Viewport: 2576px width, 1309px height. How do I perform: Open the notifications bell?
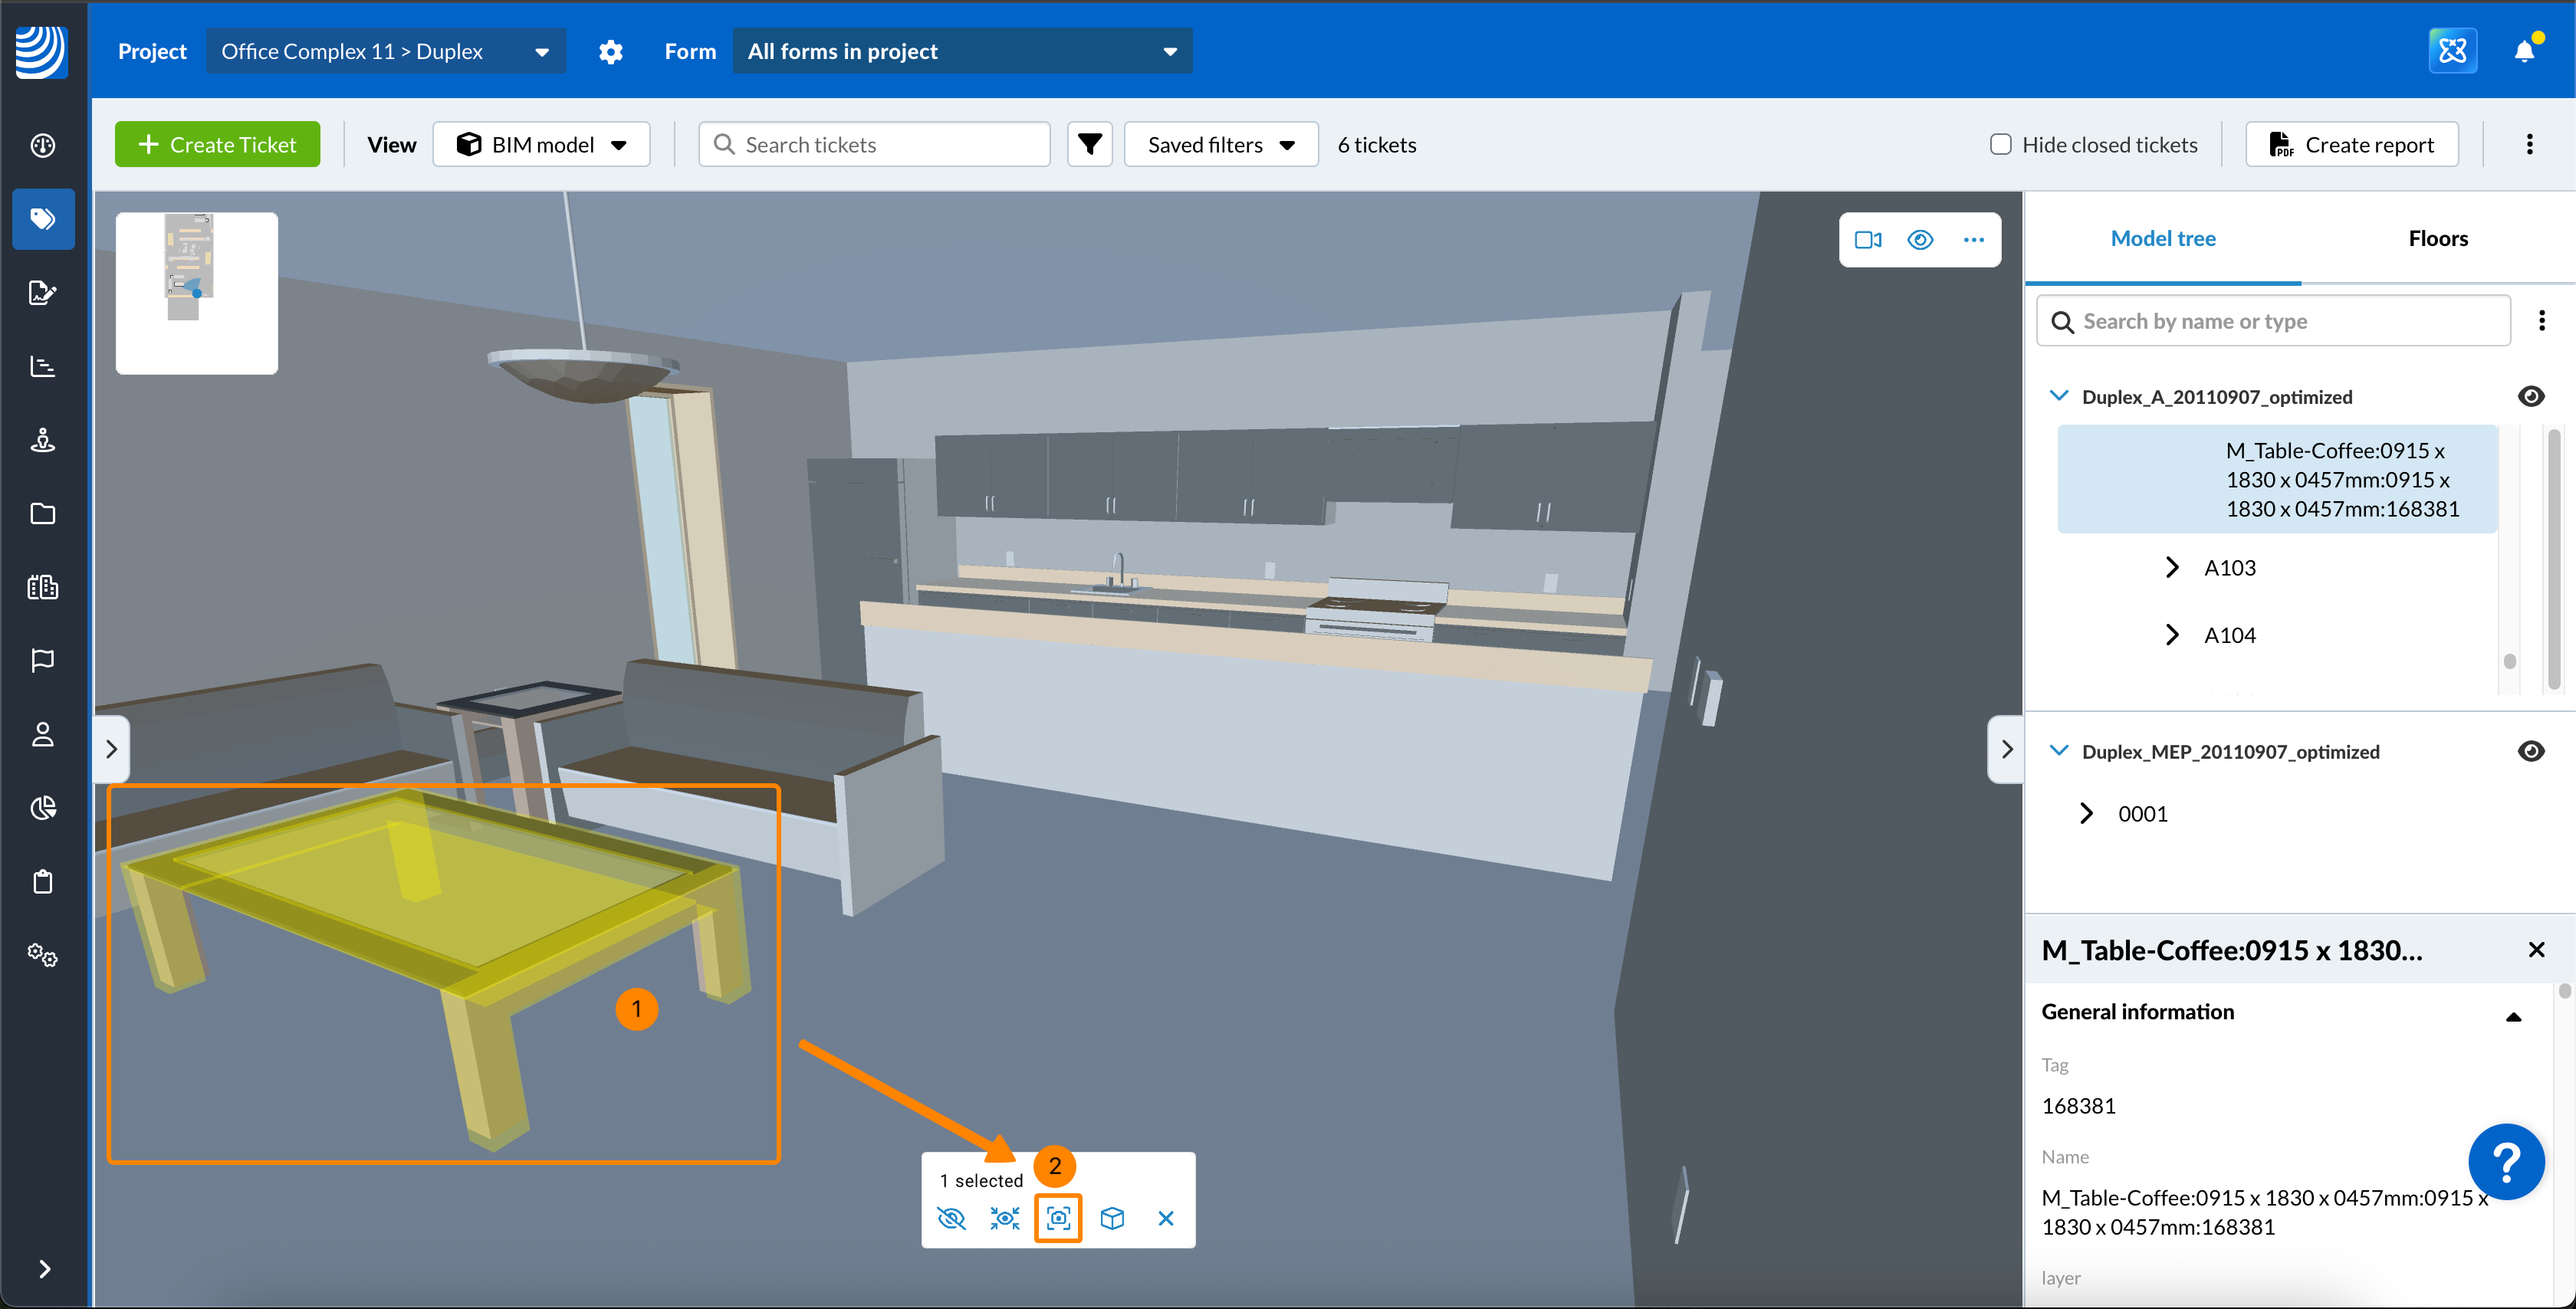[x=2524, y=51]
